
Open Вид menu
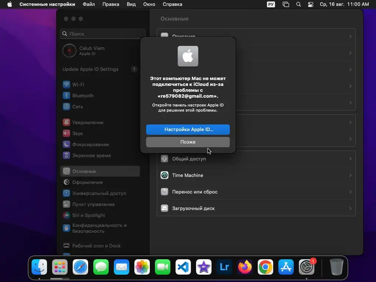pos(131,4)
